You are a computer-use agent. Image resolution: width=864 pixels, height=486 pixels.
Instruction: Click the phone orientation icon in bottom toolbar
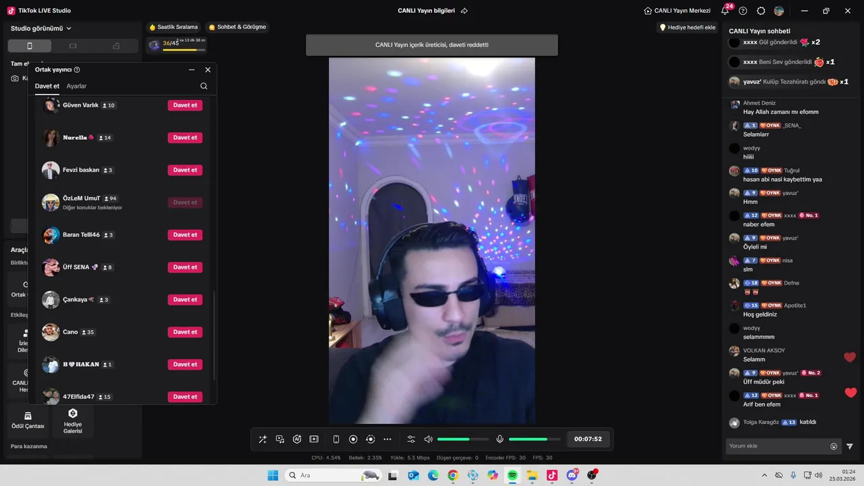pyautogui.click(x=336, y=439)
